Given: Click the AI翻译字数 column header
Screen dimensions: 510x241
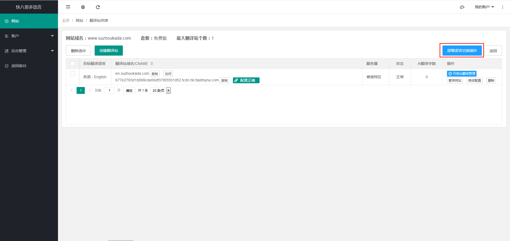Looking at the screenshot, I should [x=427, y=64].
